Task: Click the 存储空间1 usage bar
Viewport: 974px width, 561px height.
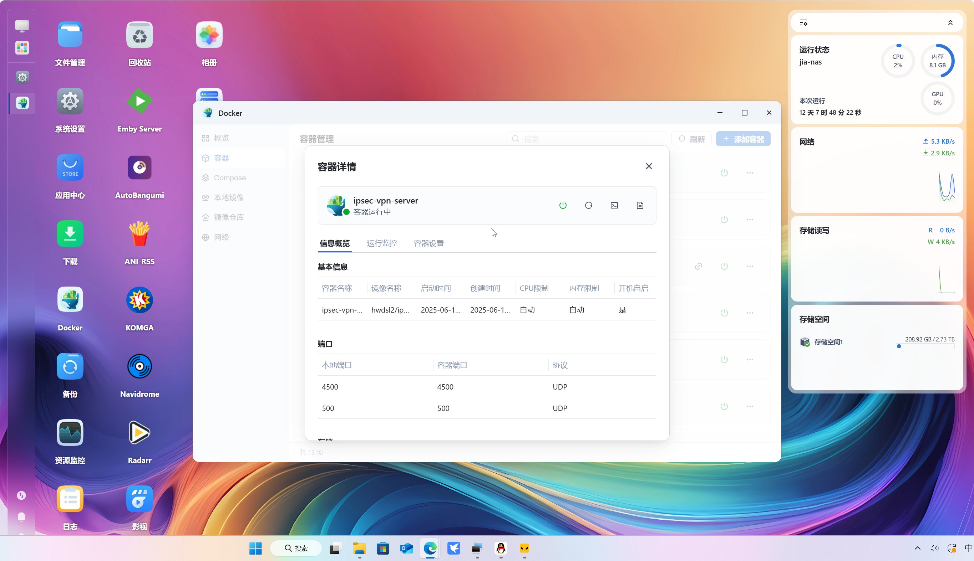Action: pyautogui.click(x=925, y=346)
